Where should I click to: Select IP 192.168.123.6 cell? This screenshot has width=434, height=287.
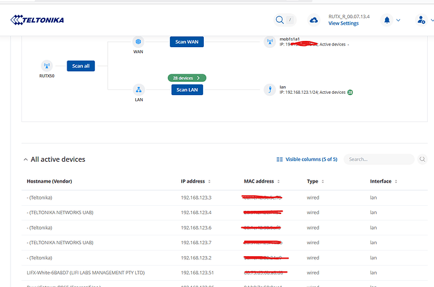[196, 228]
